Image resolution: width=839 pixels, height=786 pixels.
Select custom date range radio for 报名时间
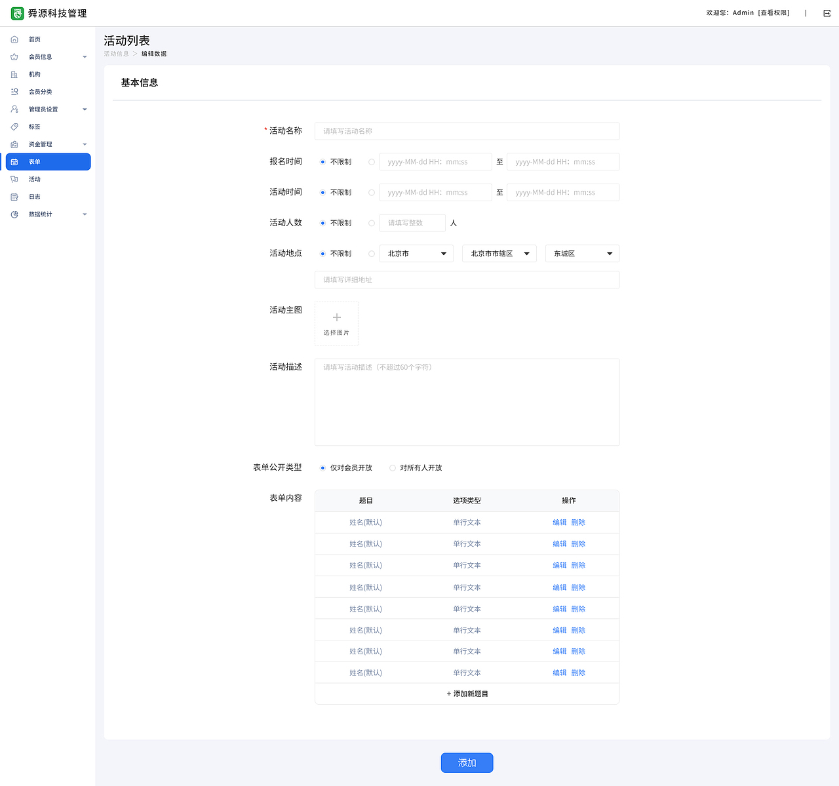click(372, 162)
